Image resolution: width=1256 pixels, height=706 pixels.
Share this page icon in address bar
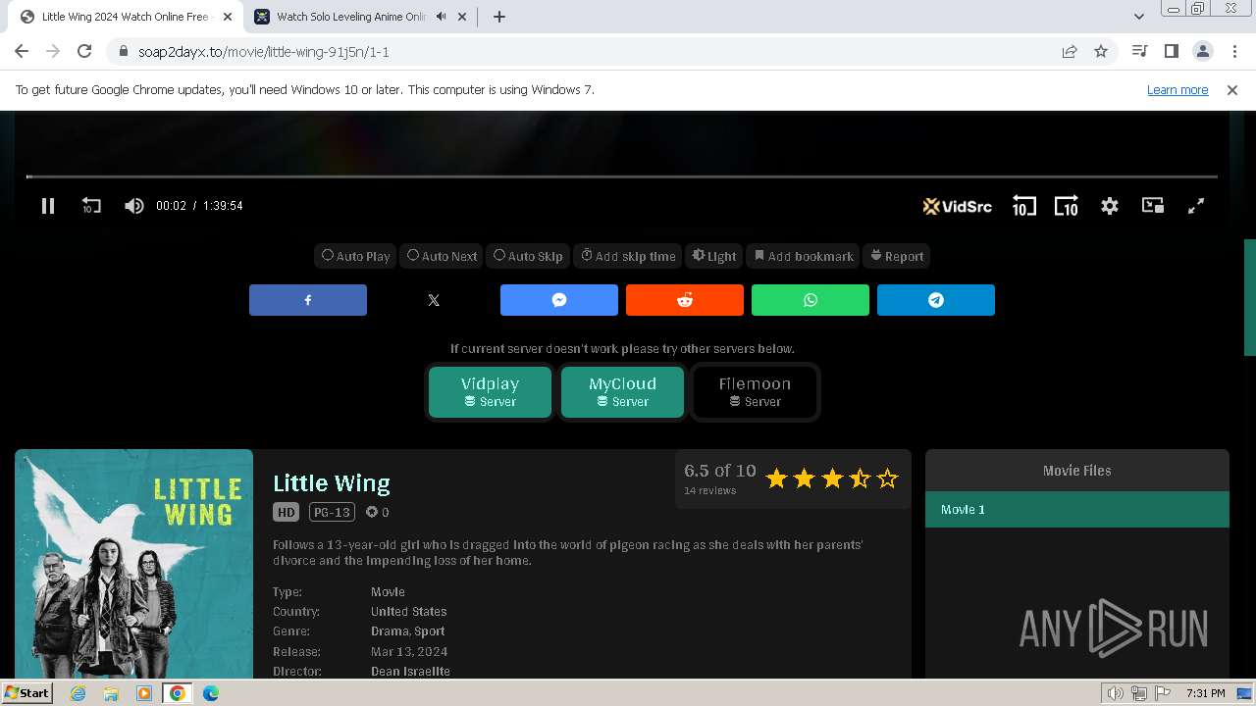(x=1070, y=52)
